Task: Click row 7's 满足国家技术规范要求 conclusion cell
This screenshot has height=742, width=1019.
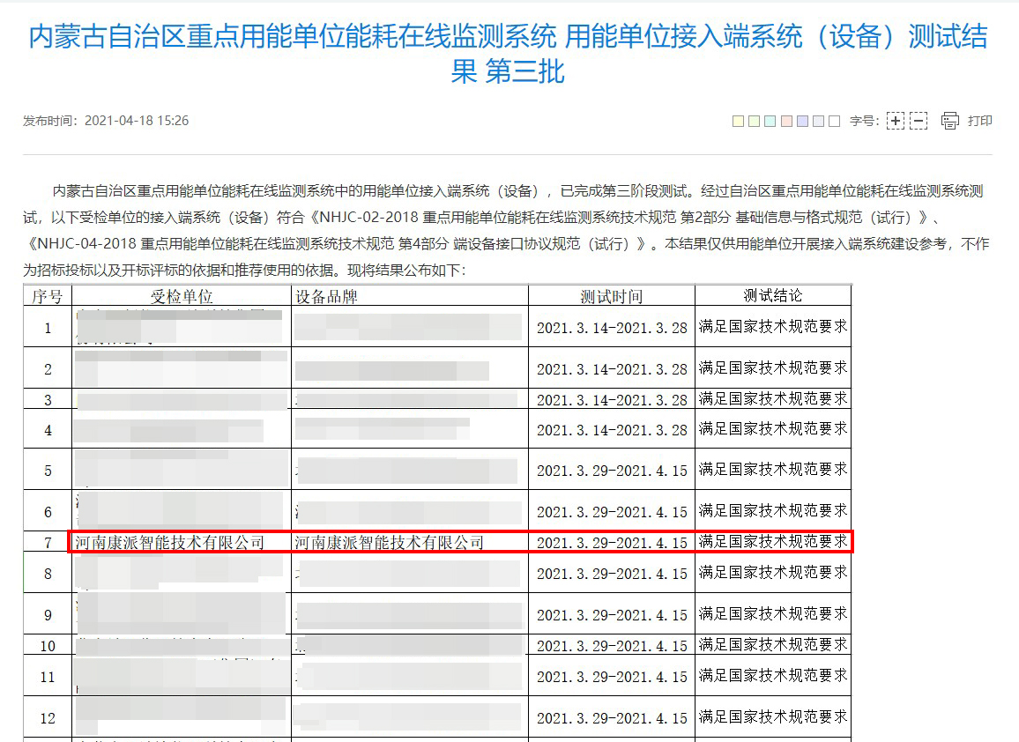Action: [x=772, y=541]
